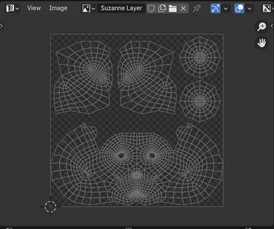
Task: Click the 2D cursor at image corner
Action: point(51,206)
